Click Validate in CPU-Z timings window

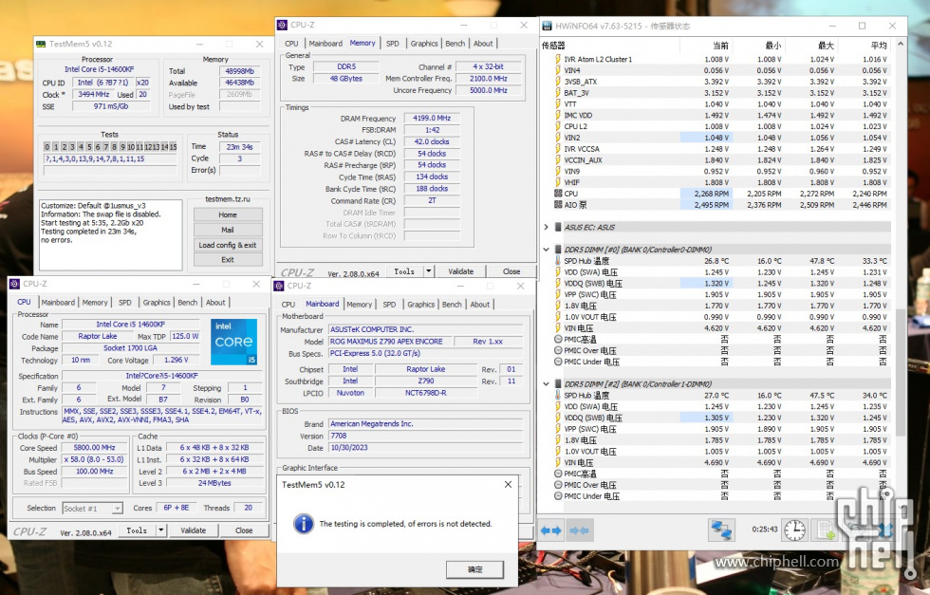[461, 271]
